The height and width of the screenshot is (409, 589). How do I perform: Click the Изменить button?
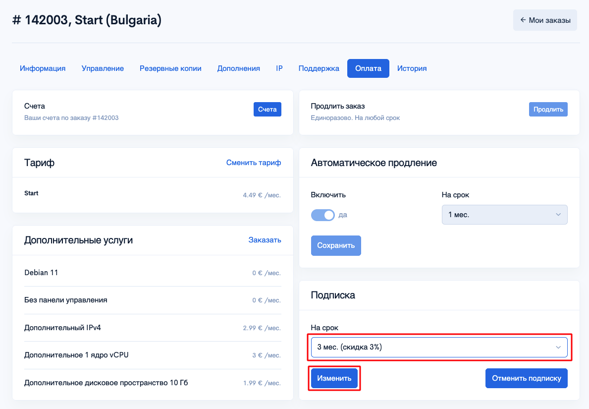click(334, 378)
